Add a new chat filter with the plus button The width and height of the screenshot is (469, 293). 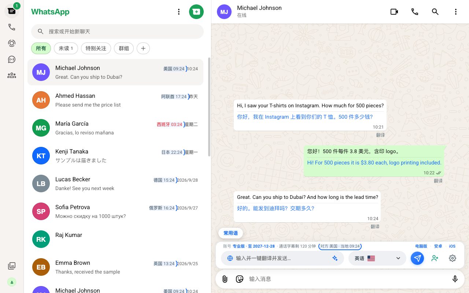(143, 48)
